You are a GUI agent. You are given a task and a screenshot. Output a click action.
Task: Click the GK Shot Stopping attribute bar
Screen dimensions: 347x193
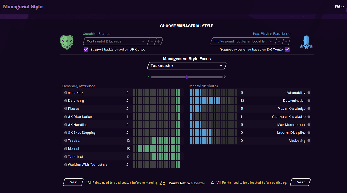156,133
